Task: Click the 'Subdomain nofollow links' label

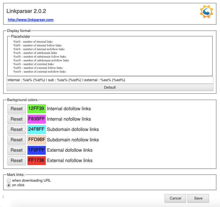Action: coord(73,140)
